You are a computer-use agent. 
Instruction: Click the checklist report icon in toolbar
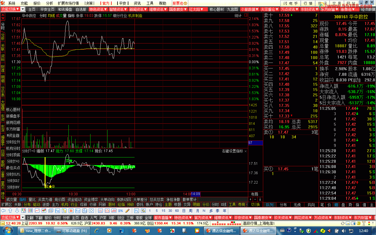pos(23,211)
